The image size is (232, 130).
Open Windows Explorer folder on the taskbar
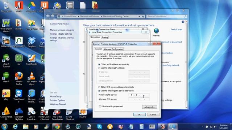pos(26,127)
